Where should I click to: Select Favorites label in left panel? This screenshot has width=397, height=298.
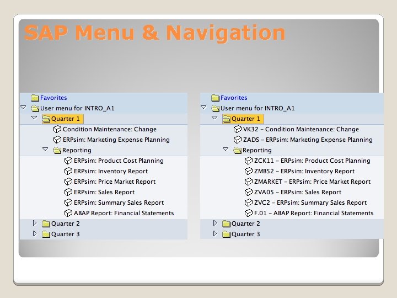(x=53, y=98)
